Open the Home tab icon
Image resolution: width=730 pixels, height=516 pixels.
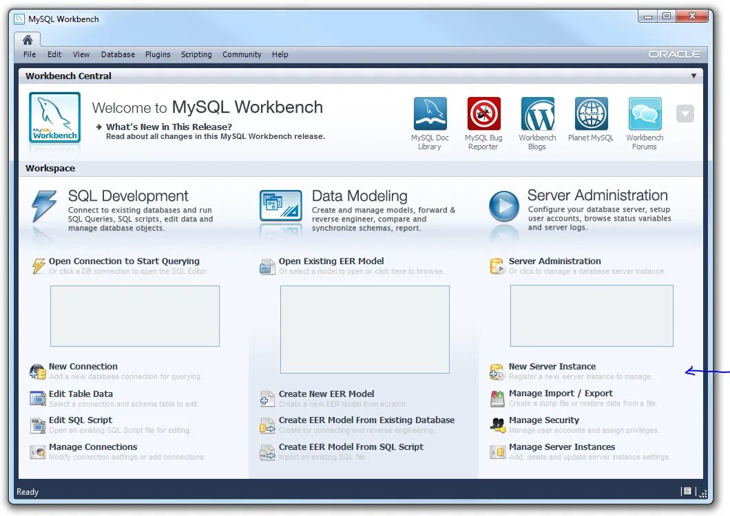click(x=28, y=39)
